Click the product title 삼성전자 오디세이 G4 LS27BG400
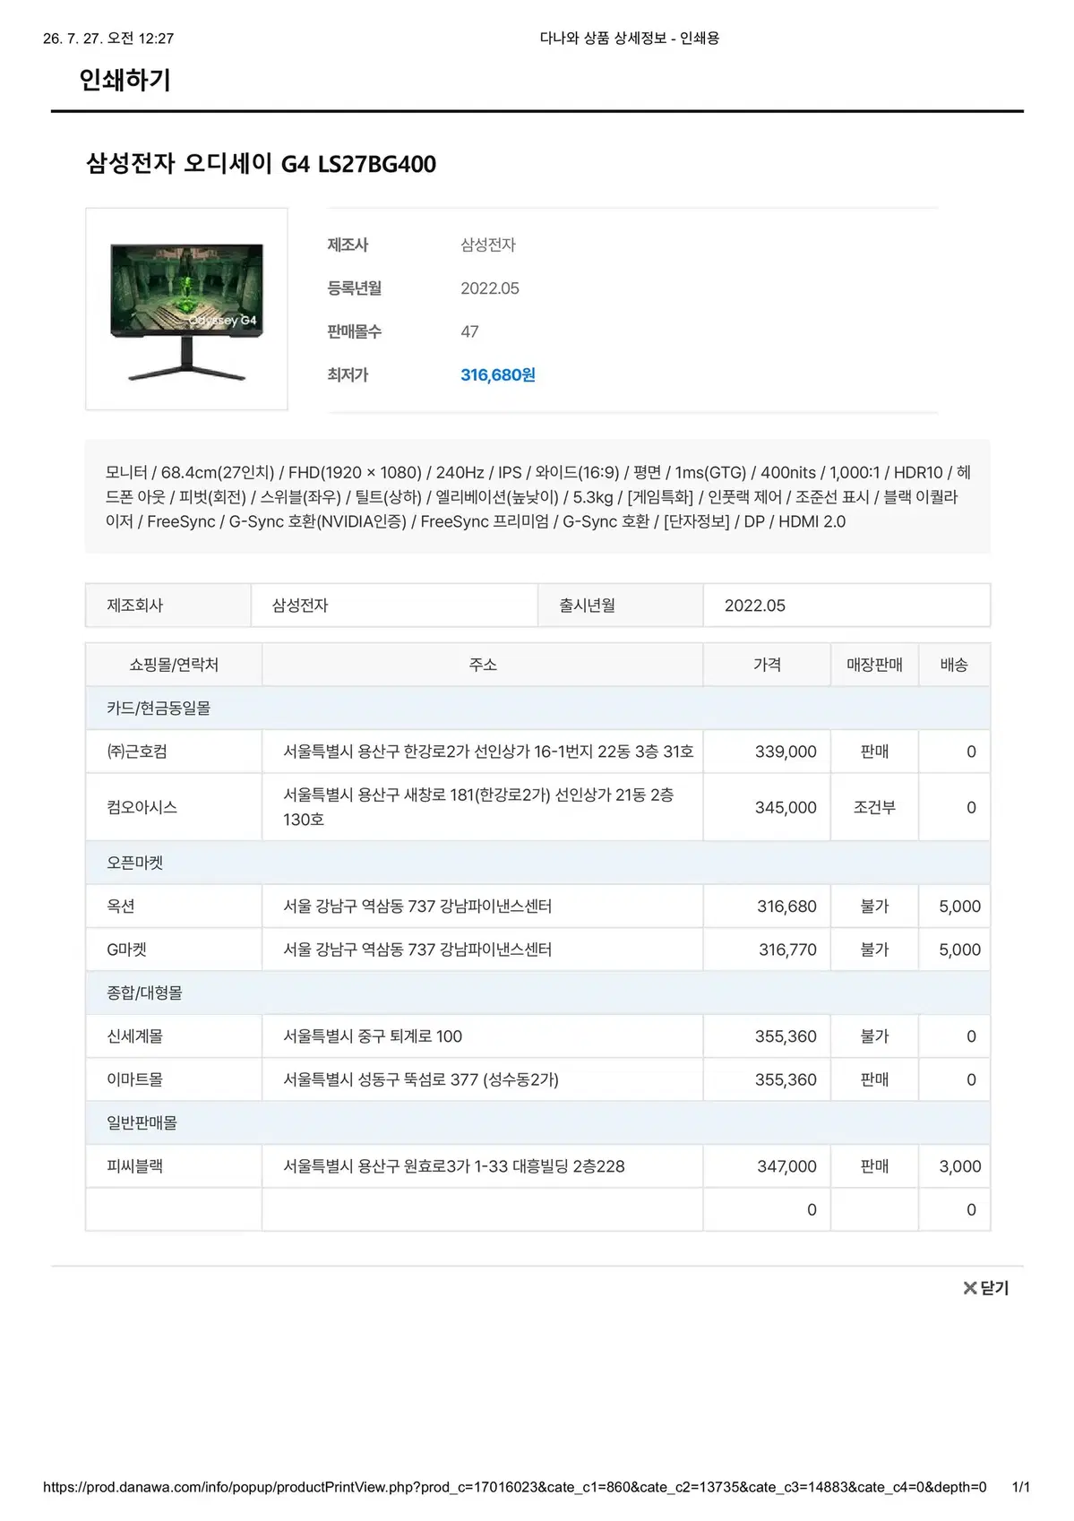 click(x=261, y=164)
